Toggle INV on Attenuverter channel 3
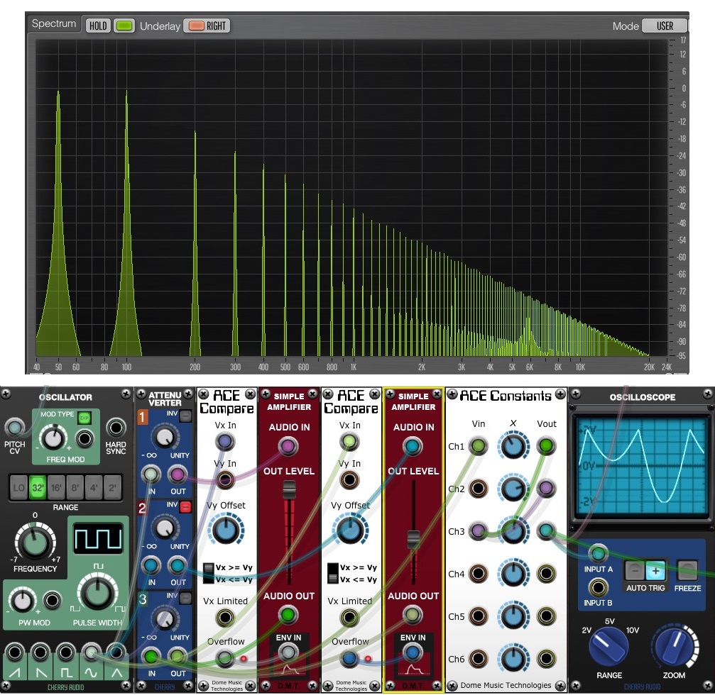This screenshot has width=715, height=695. coord(185,598)
